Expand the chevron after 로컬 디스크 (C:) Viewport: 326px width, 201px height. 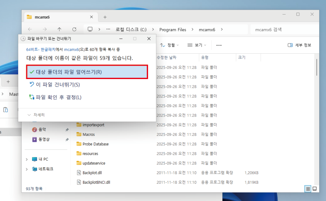(x=153, y=29)
